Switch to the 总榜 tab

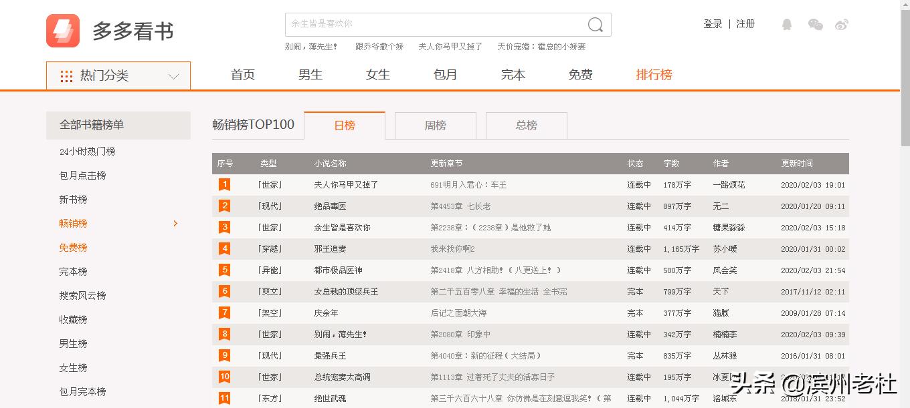click(526, 126)
